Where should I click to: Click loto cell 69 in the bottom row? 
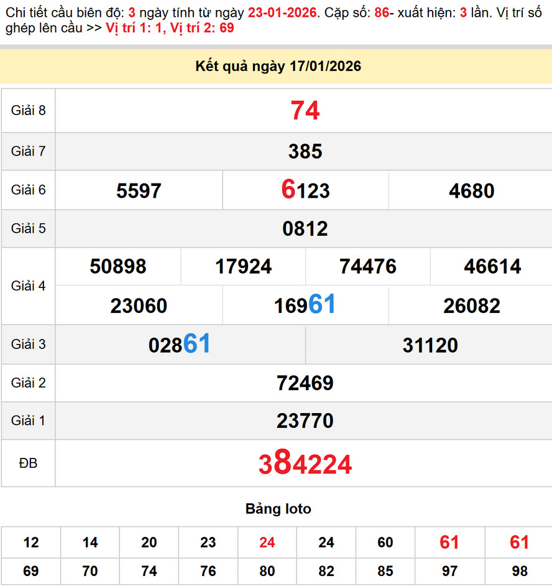click(29, 571)
